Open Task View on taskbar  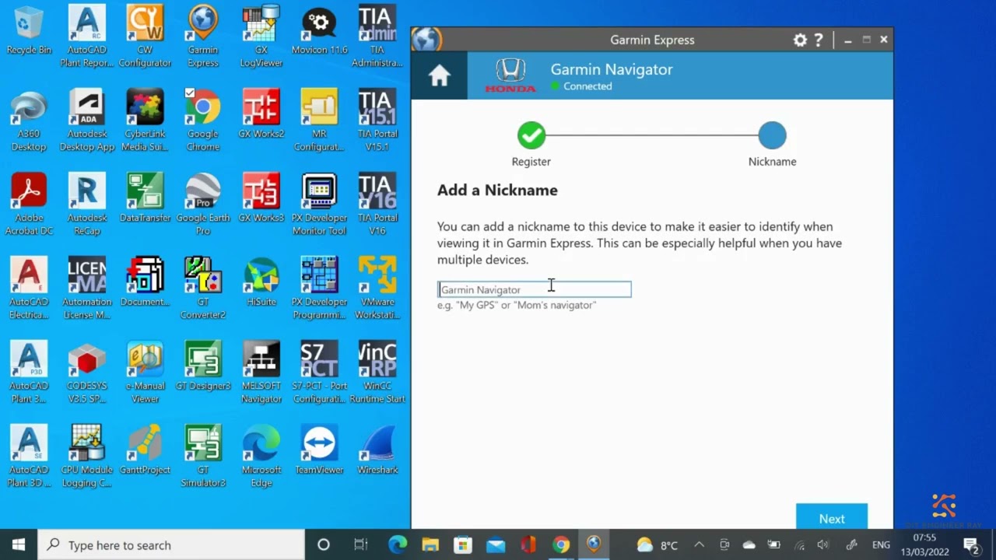pyautogui.click(x=360, y=544)
